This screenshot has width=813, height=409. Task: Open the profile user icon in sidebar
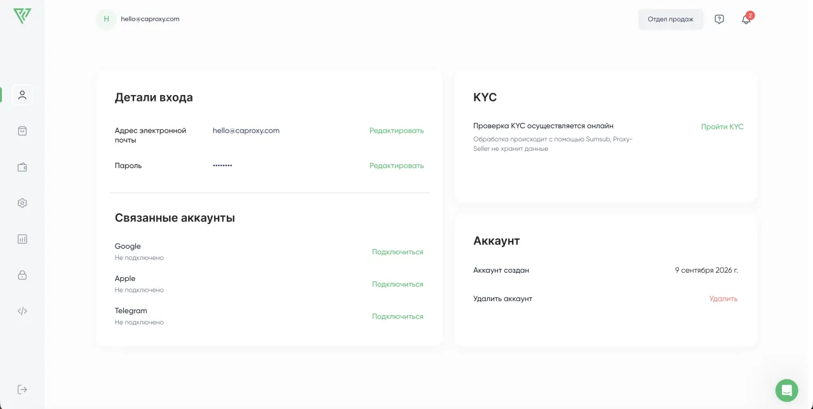(22, 95)
